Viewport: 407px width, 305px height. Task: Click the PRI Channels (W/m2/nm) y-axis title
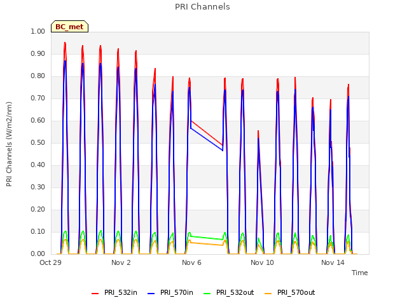[9, 144]
